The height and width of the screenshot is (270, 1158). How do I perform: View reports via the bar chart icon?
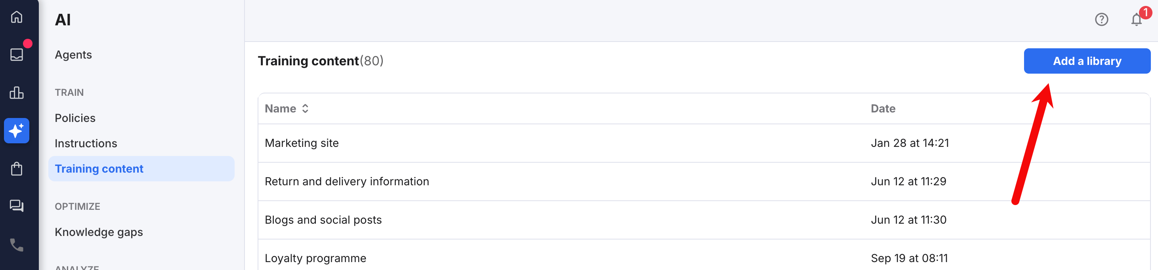tap(16, 93)
